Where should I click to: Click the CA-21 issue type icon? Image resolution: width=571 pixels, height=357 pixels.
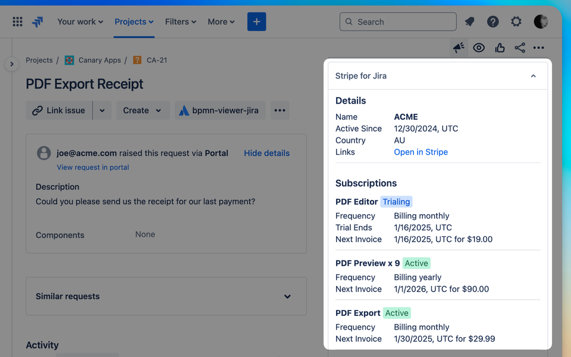coord(137,60)
